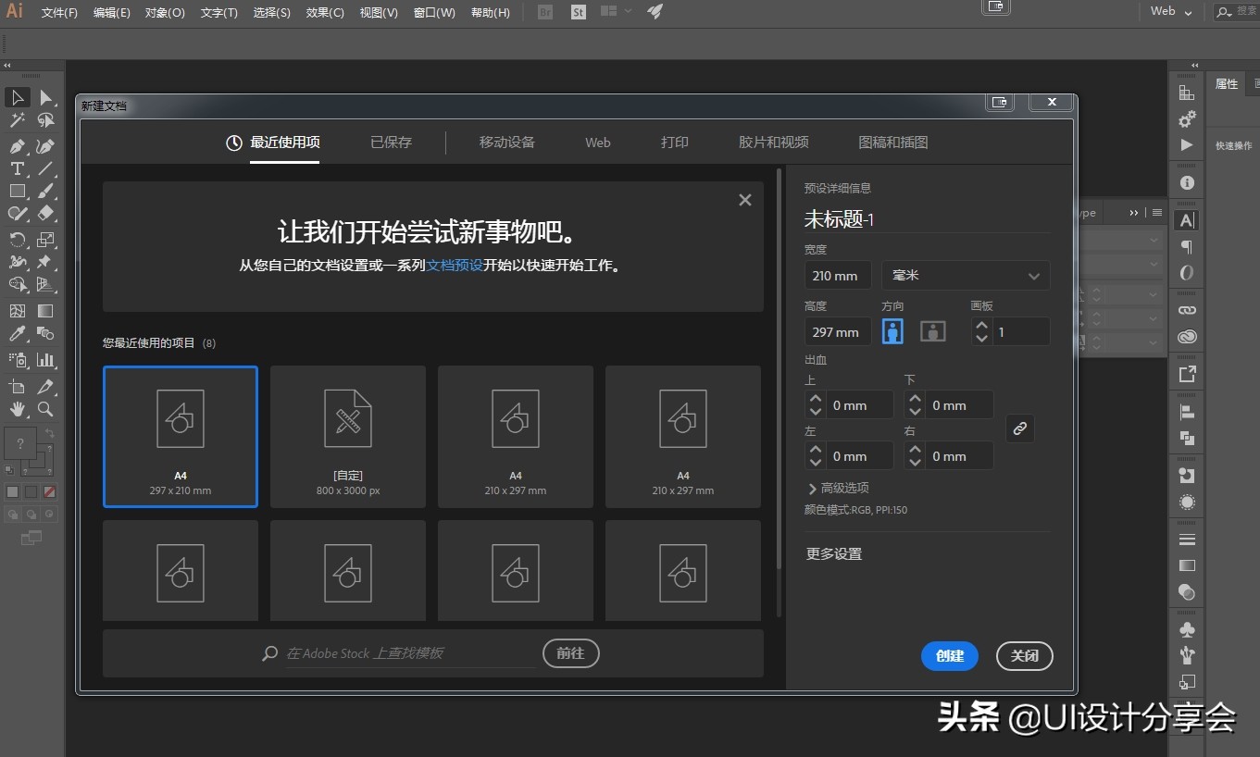This screenshot has height=757, width=1260.
Task: Select the Pen tool in the toolbar
Action: tap(17, 146)
